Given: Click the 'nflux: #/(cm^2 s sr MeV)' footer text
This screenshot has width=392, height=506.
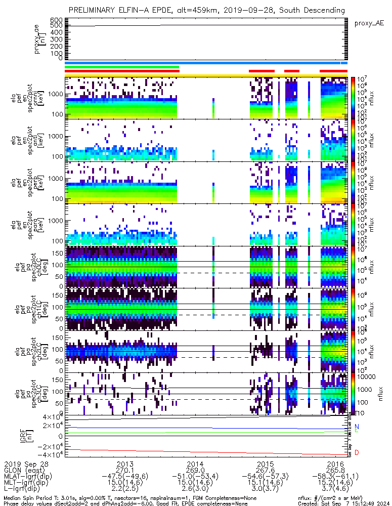Looking at the screenshot, I should click(330, 498).
